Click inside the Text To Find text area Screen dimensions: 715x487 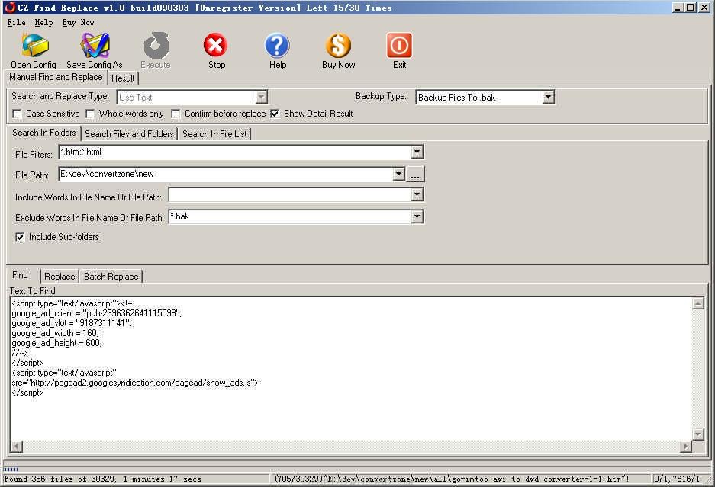351,368
